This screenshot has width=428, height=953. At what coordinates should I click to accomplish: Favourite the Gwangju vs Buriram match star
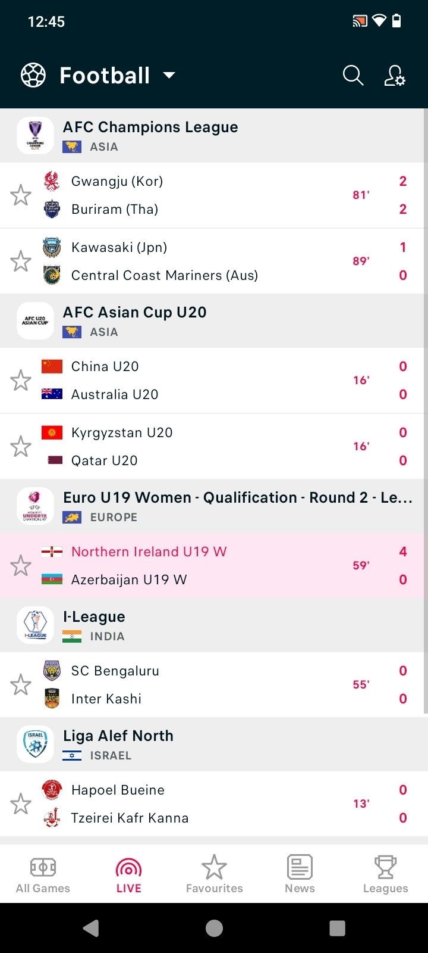21,195
